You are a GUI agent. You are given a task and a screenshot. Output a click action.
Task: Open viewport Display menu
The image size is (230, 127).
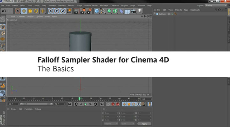point(30,16)
